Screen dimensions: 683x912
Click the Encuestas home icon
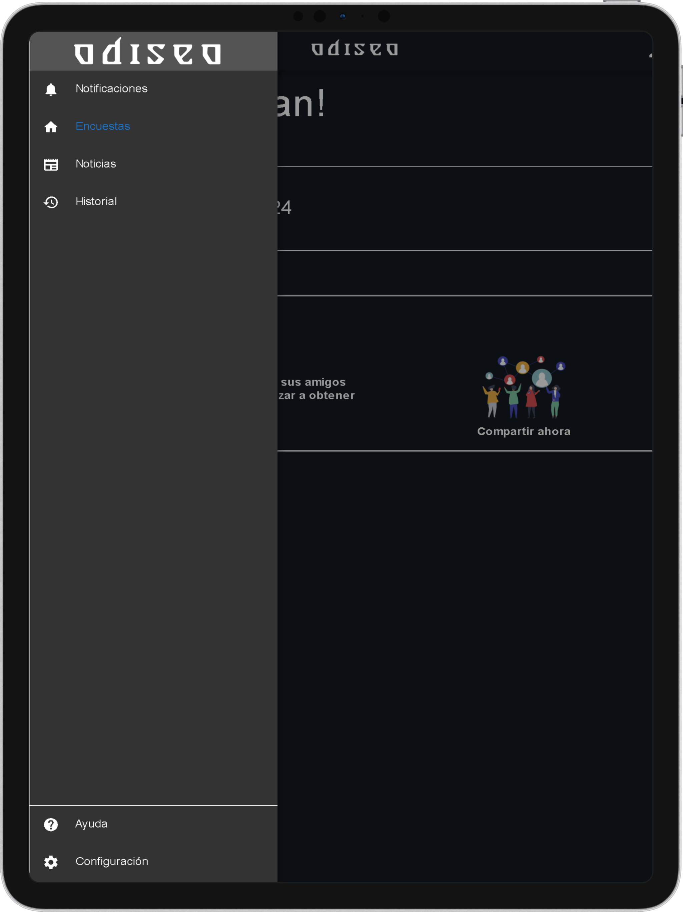pos(51,127)
